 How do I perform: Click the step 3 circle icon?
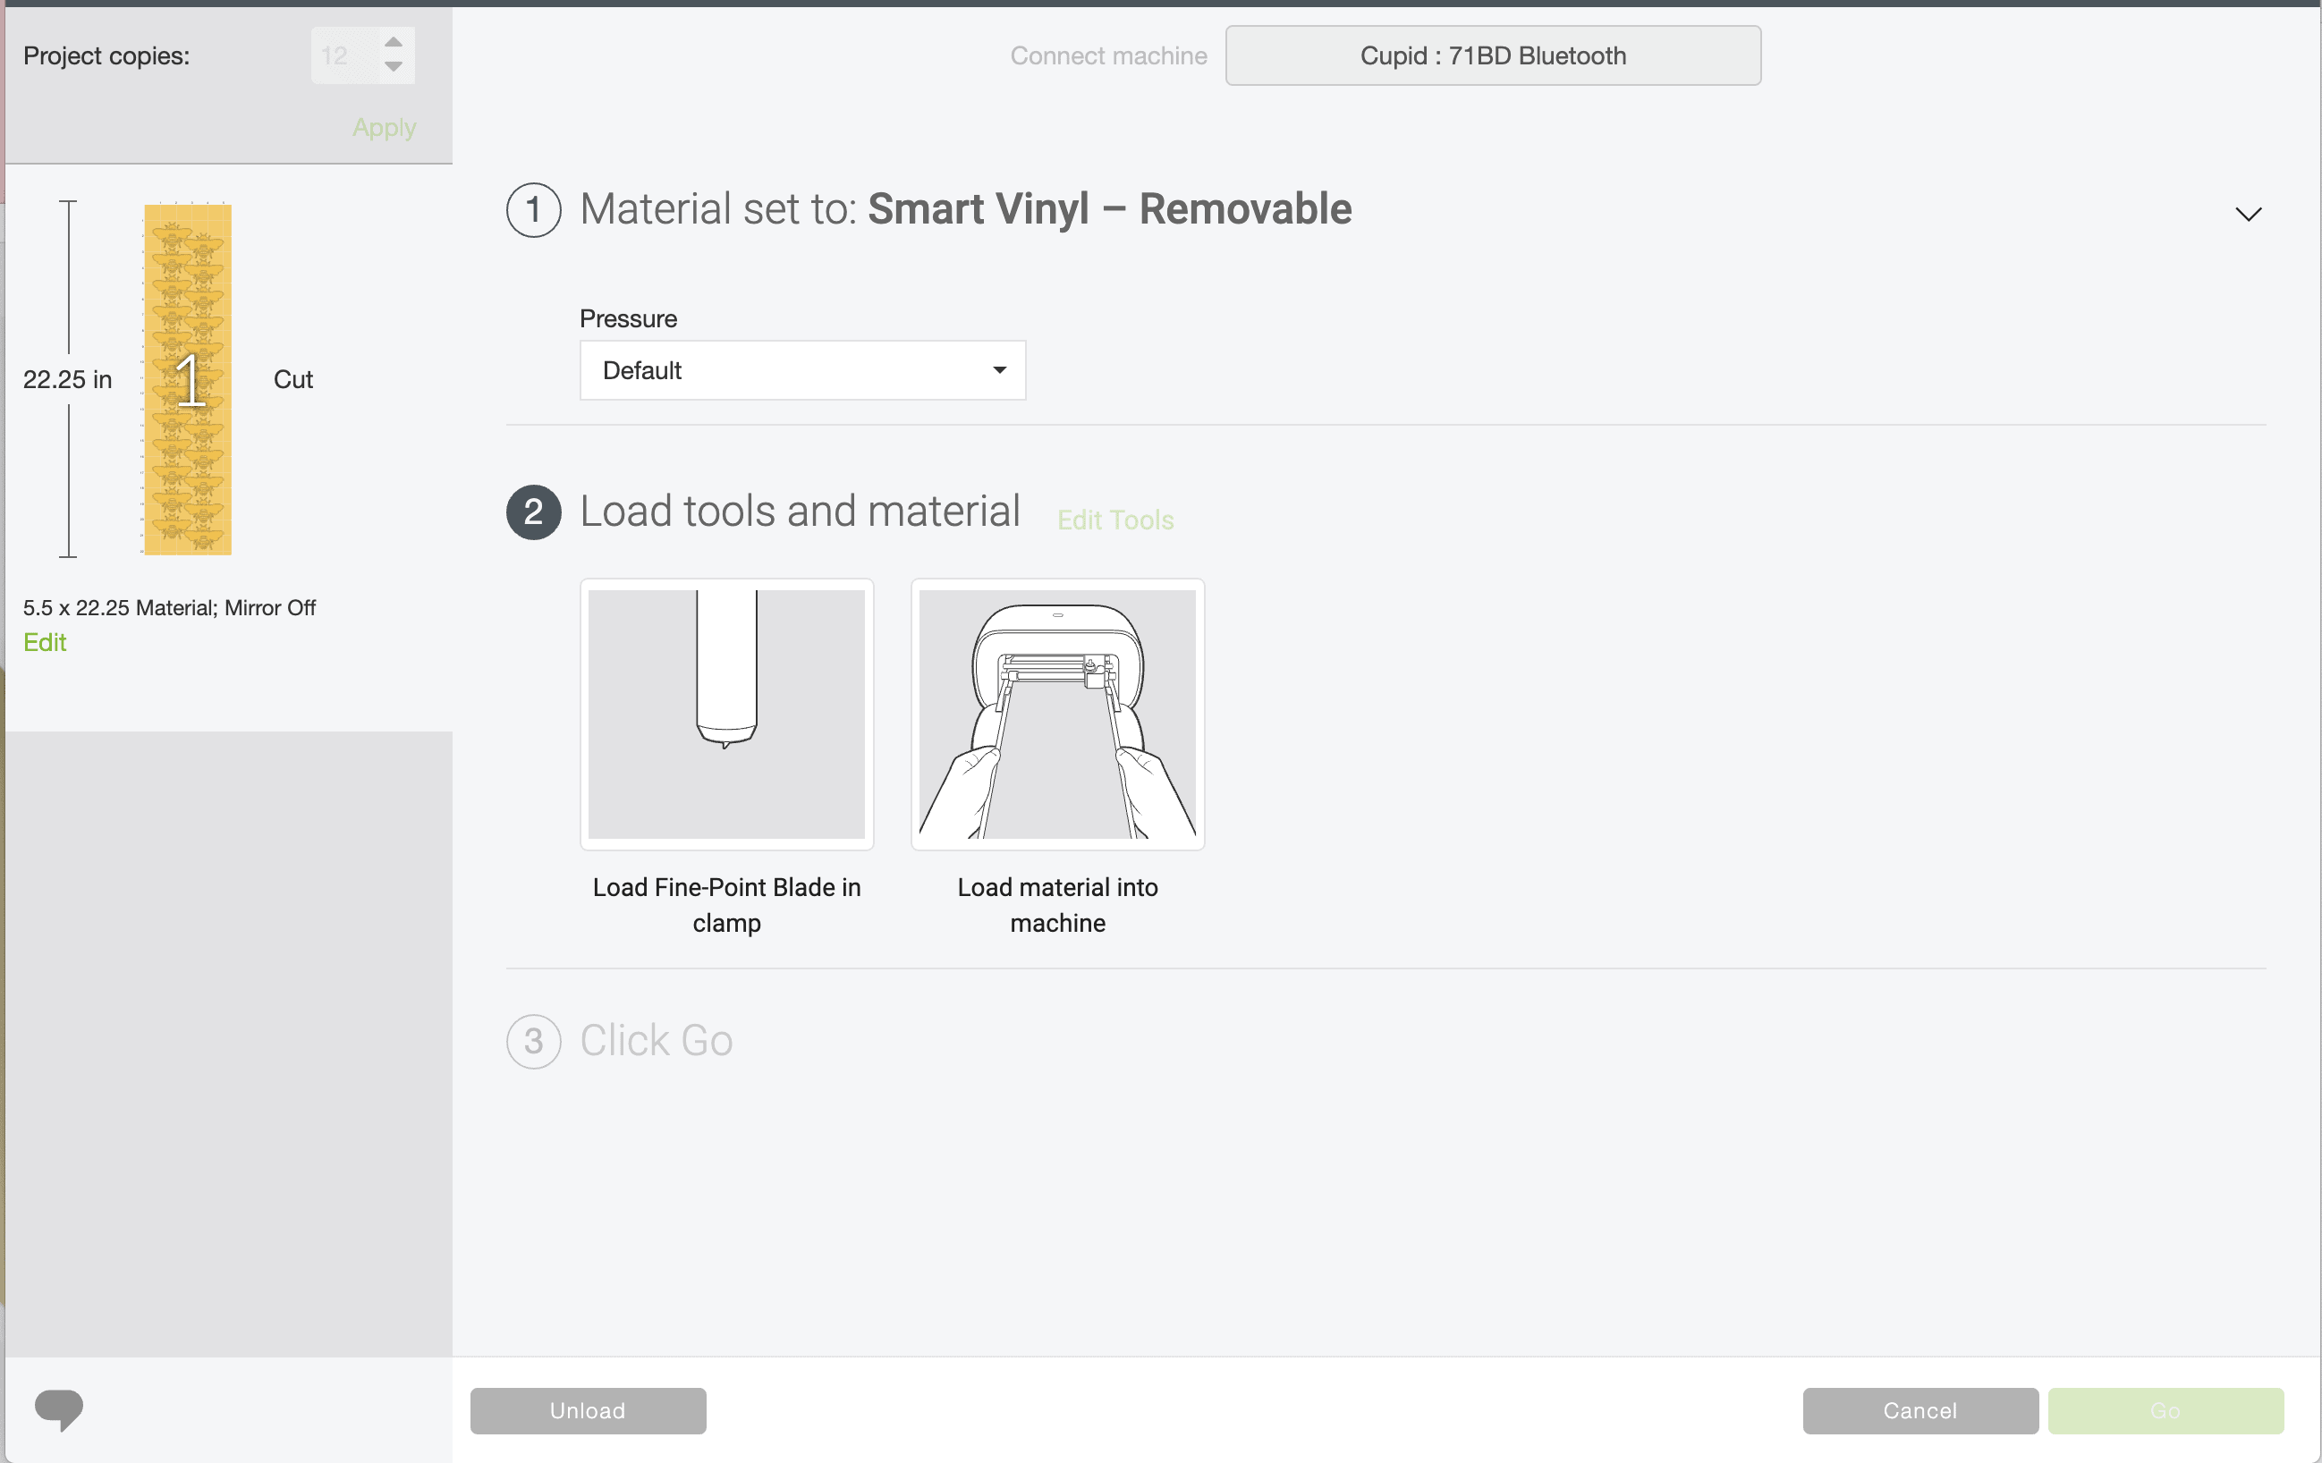tap(533, 1041)
